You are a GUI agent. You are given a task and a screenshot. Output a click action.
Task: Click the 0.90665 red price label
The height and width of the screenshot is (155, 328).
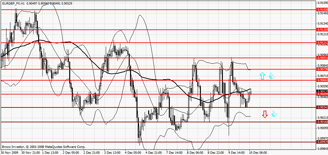point(323,80)
